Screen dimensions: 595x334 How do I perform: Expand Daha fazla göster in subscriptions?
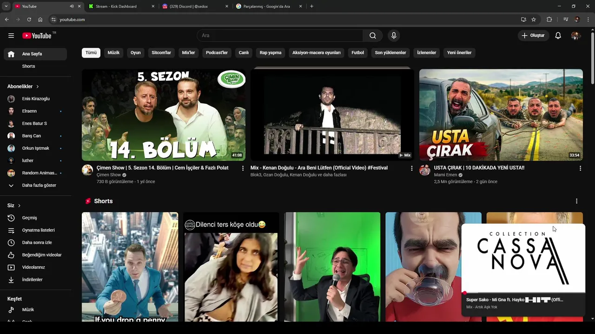[35, 185]
